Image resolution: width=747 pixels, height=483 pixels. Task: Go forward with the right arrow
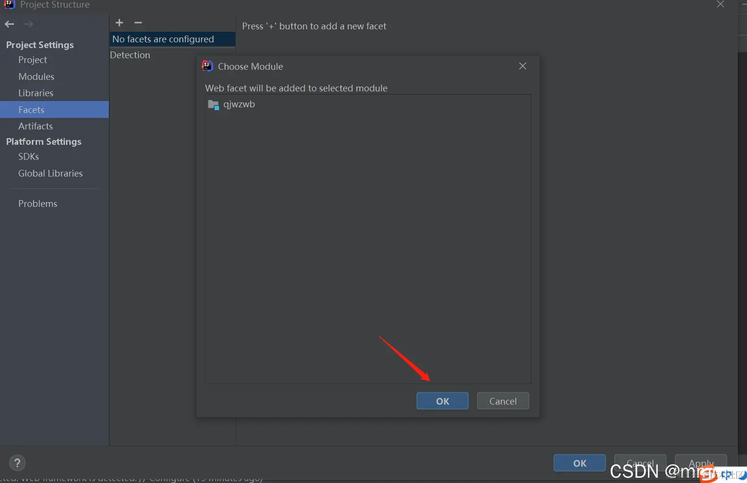[28, 24]
